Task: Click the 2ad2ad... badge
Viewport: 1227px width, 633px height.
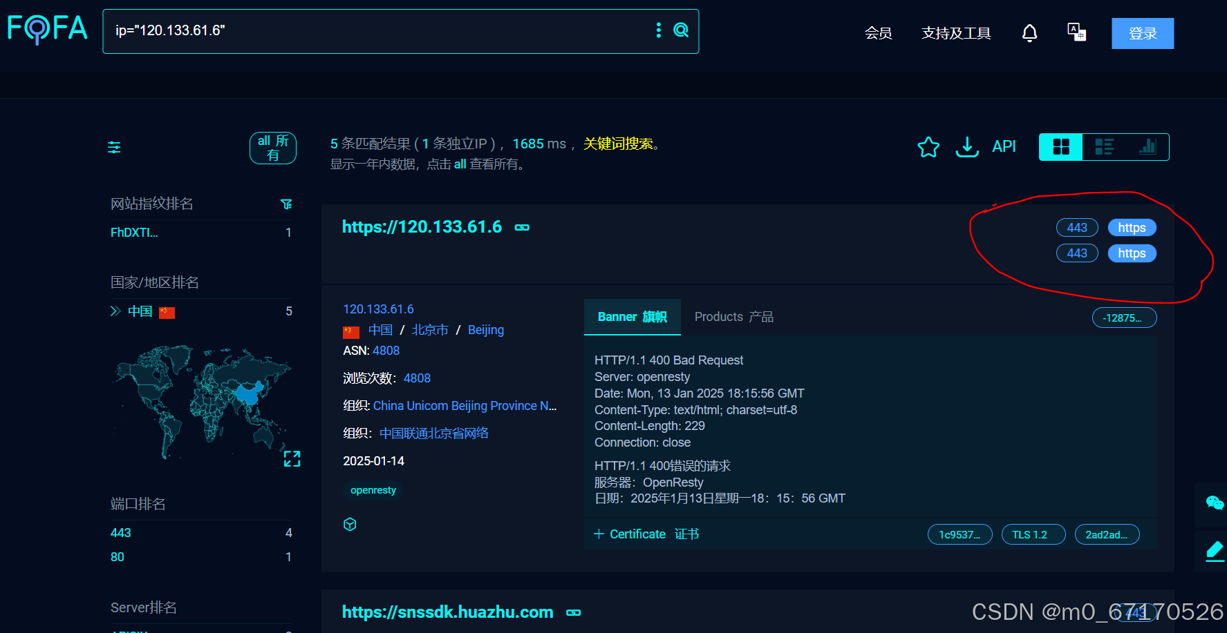Action: (x=1107, y=534)
